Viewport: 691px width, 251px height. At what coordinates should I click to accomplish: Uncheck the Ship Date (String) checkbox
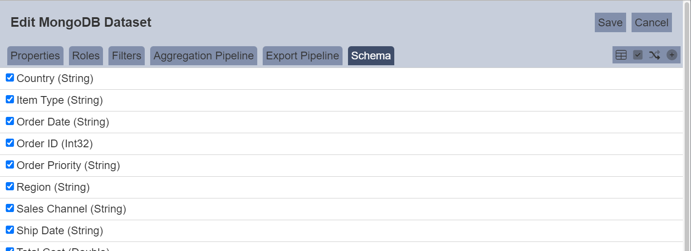click(x=10, y=230)
